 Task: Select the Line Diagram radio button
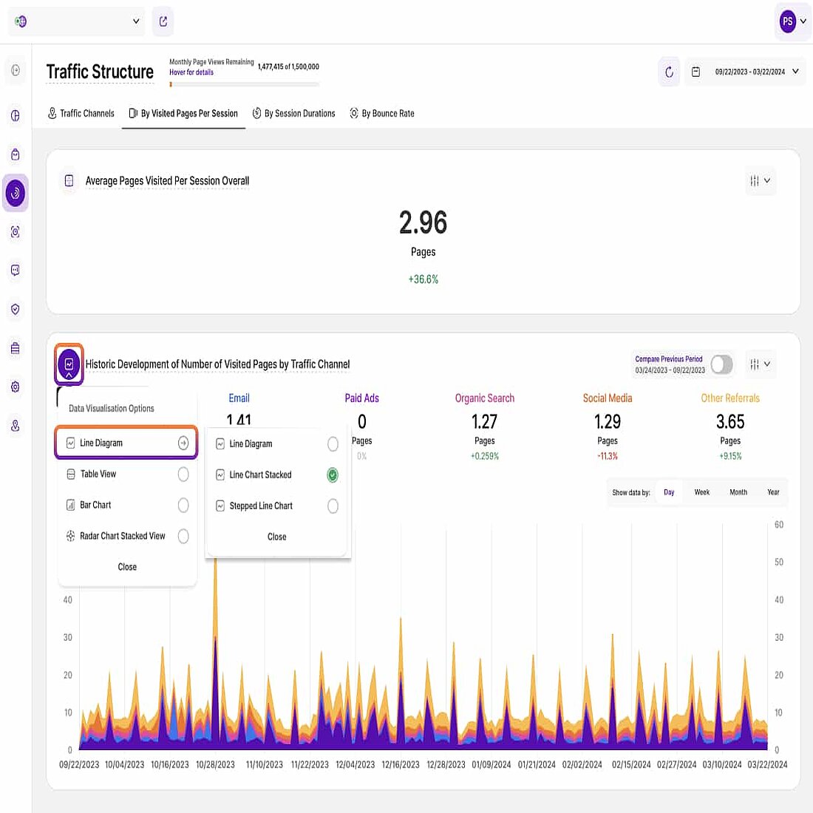tap(333, 443)
